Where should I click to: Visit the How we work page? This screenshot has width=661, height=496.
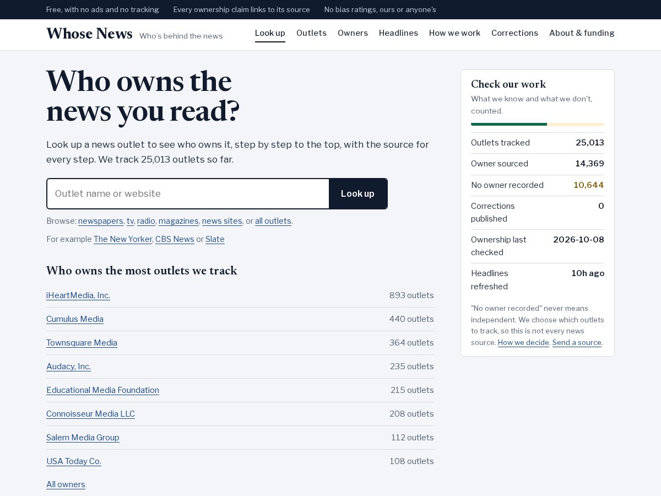tap(454, 33)
